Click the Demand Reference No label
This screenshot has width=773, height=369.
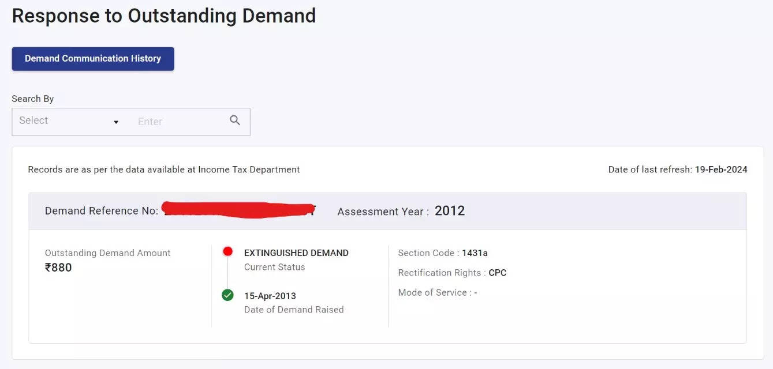pos(102,210)
